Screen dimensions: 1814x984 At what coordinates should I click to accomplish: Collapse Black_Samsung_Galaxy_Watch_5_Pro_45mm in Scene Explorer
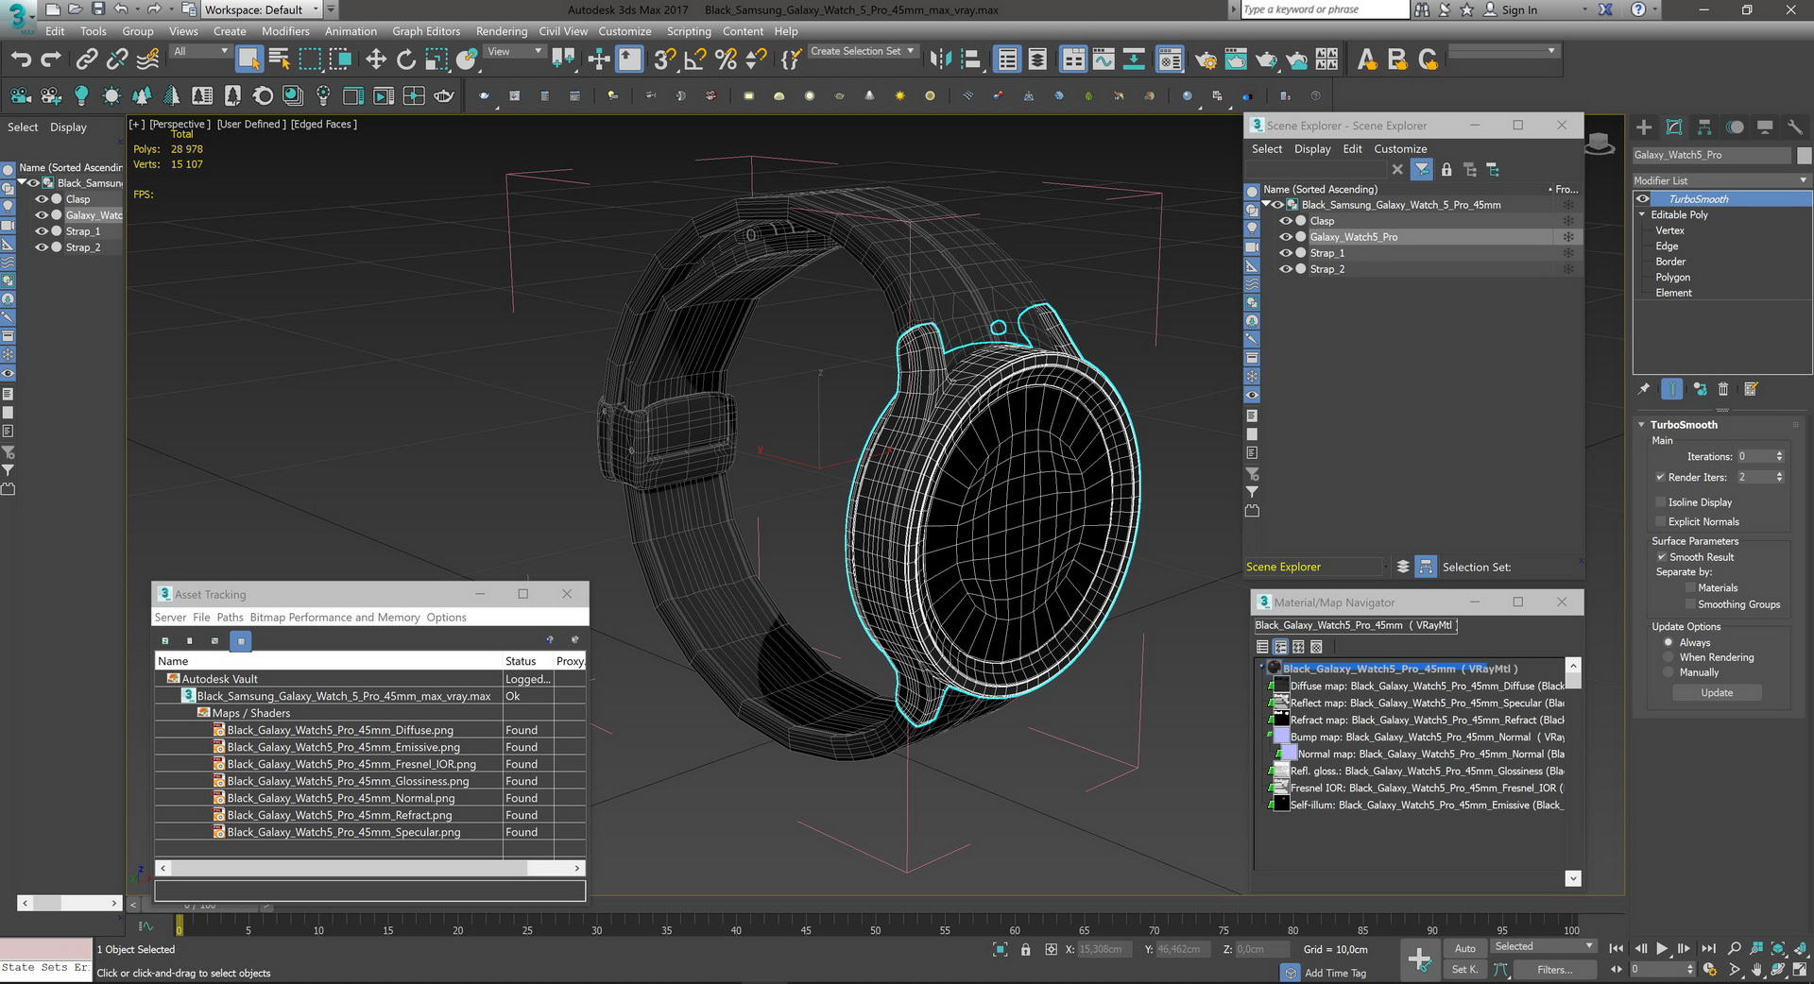pos(1266,204)
